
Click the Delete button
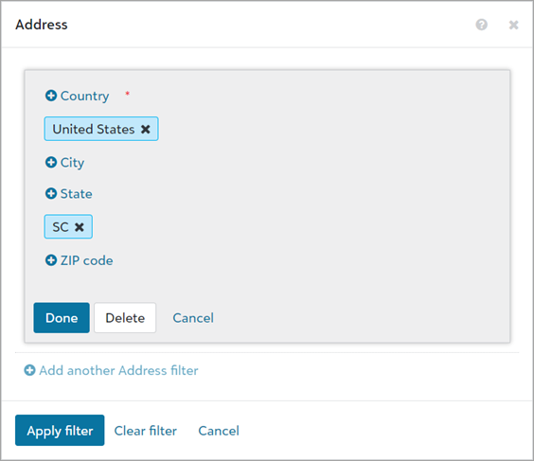pos(125,318)
